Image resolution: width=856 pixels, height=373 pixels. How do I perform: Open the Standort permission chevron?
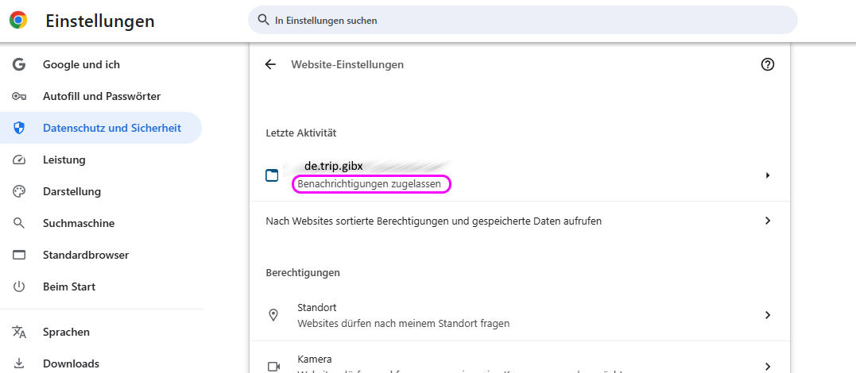click(767, 315)
